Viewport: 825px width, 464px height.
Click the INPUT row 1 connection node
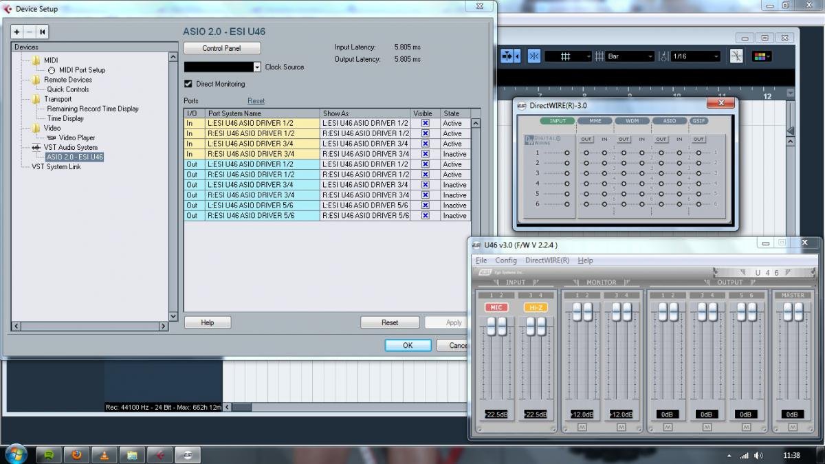[x=567, y=153]
